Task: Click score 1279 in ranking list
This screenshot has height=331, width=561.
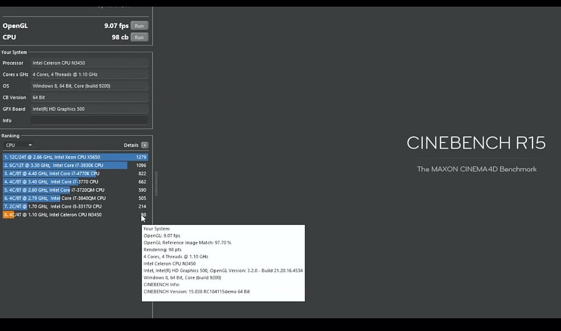Action: pyautogui.click(x=141, y=157)
